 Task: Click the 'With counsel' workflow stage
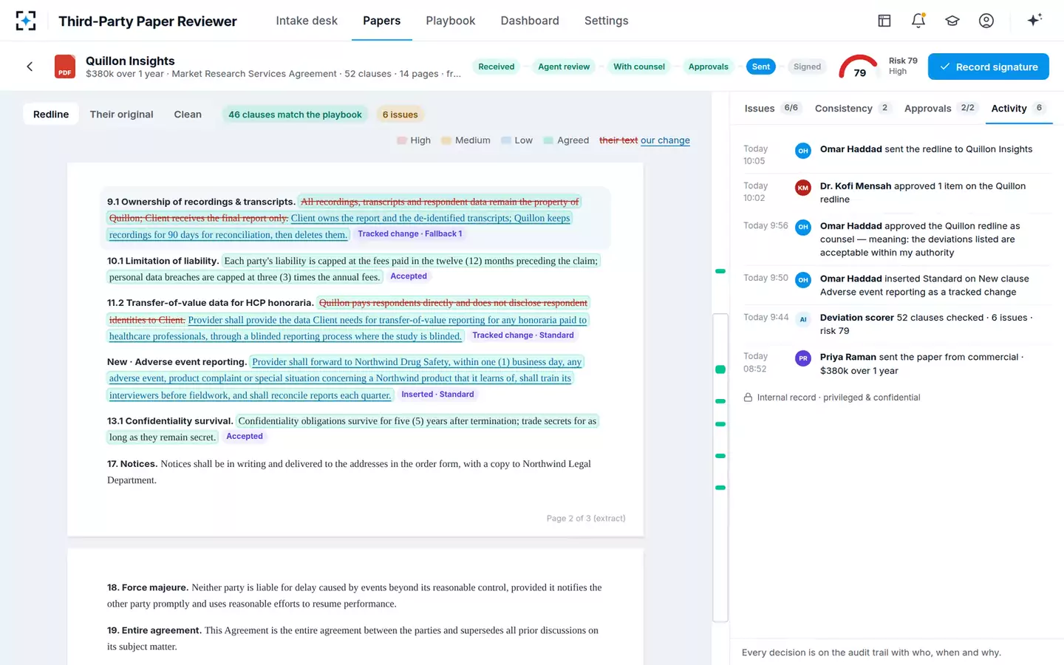639,66
